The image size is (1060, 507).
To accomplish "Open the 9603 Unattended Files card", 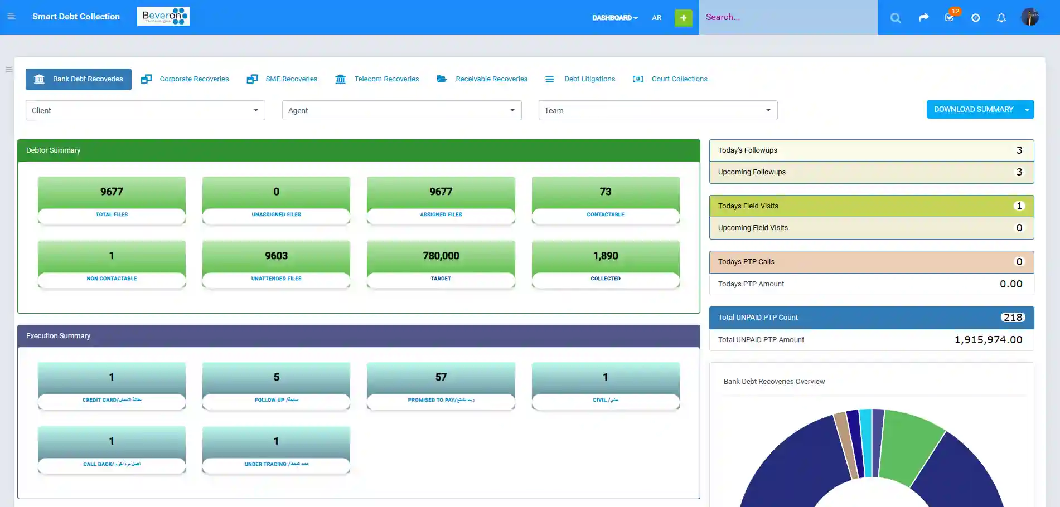I will (x=276, y=265).
